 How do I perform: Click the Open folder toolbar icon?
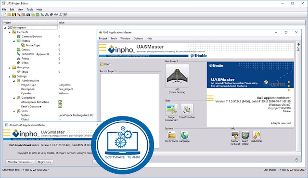[x=9, y=14]
